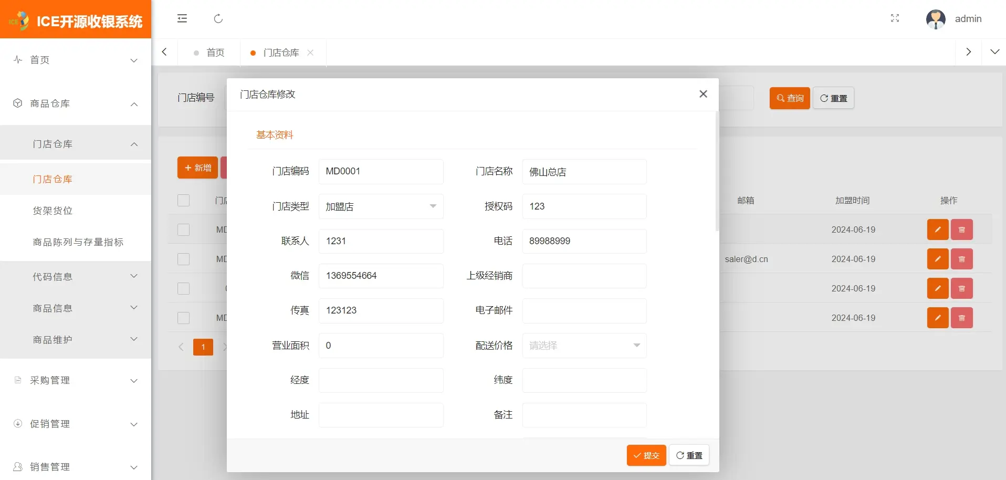Click the 联系人 input field
Image resolution: width=1006 pixels, height=480 pixels.
coord(381,242)
